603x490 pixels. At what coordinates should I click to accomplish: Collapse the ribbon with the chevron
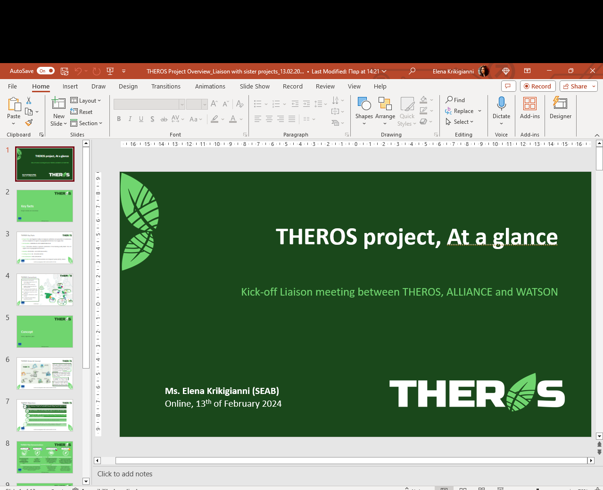click(x=597, y=135)
